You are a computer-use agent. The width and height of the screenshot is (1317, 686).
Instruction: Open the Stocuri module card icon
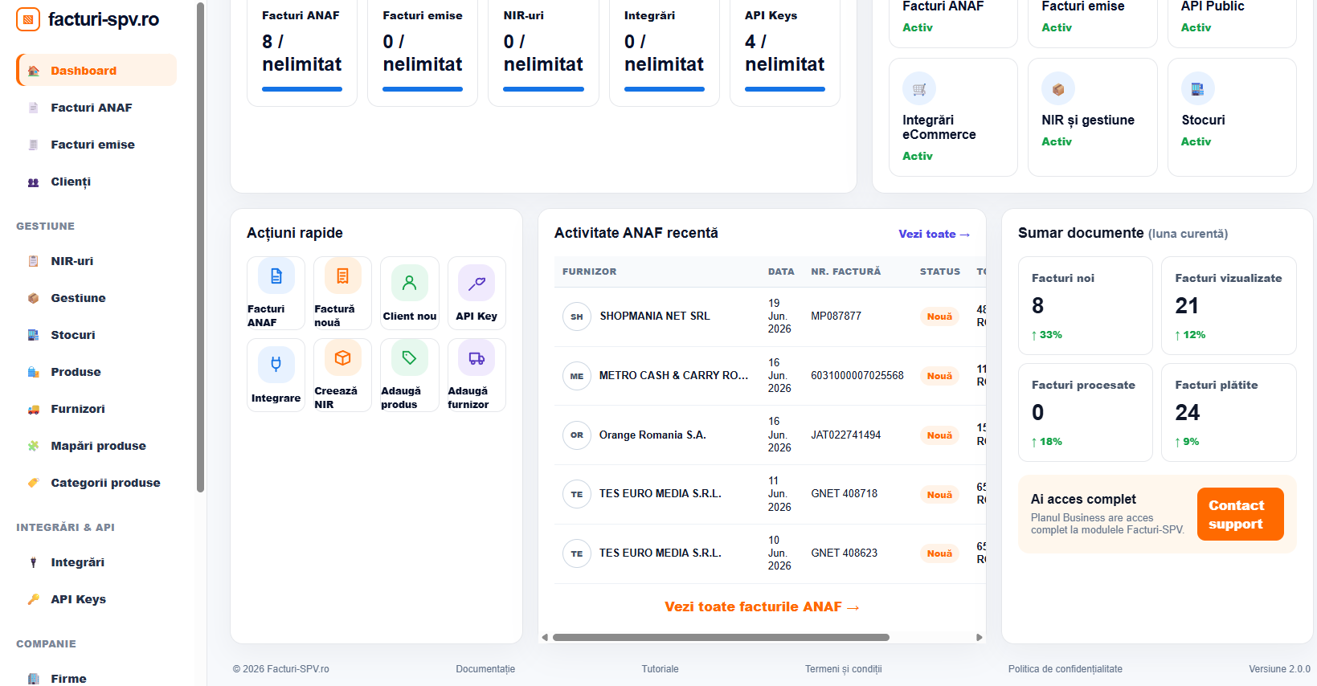click(x=1197, y=89)
